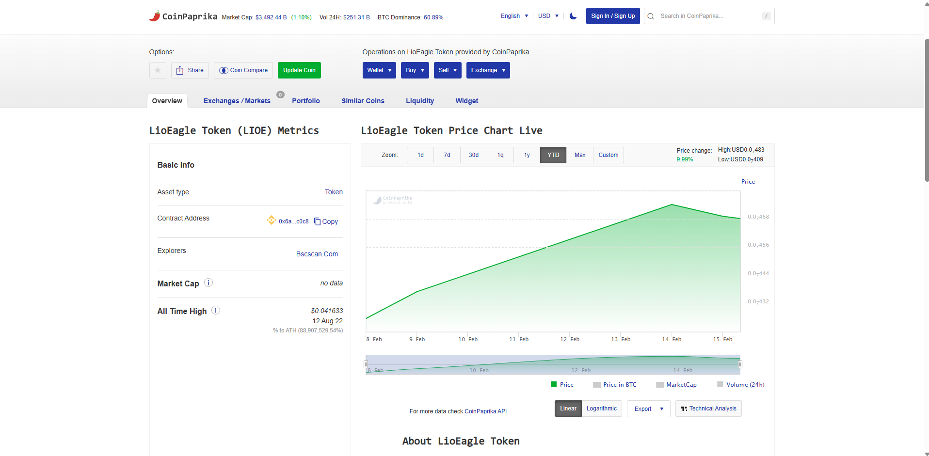Viewport: 929px width, 456px height.
Task: Click the Market Cap $3,492.44 B value
Action: click(x=271, y=17)
